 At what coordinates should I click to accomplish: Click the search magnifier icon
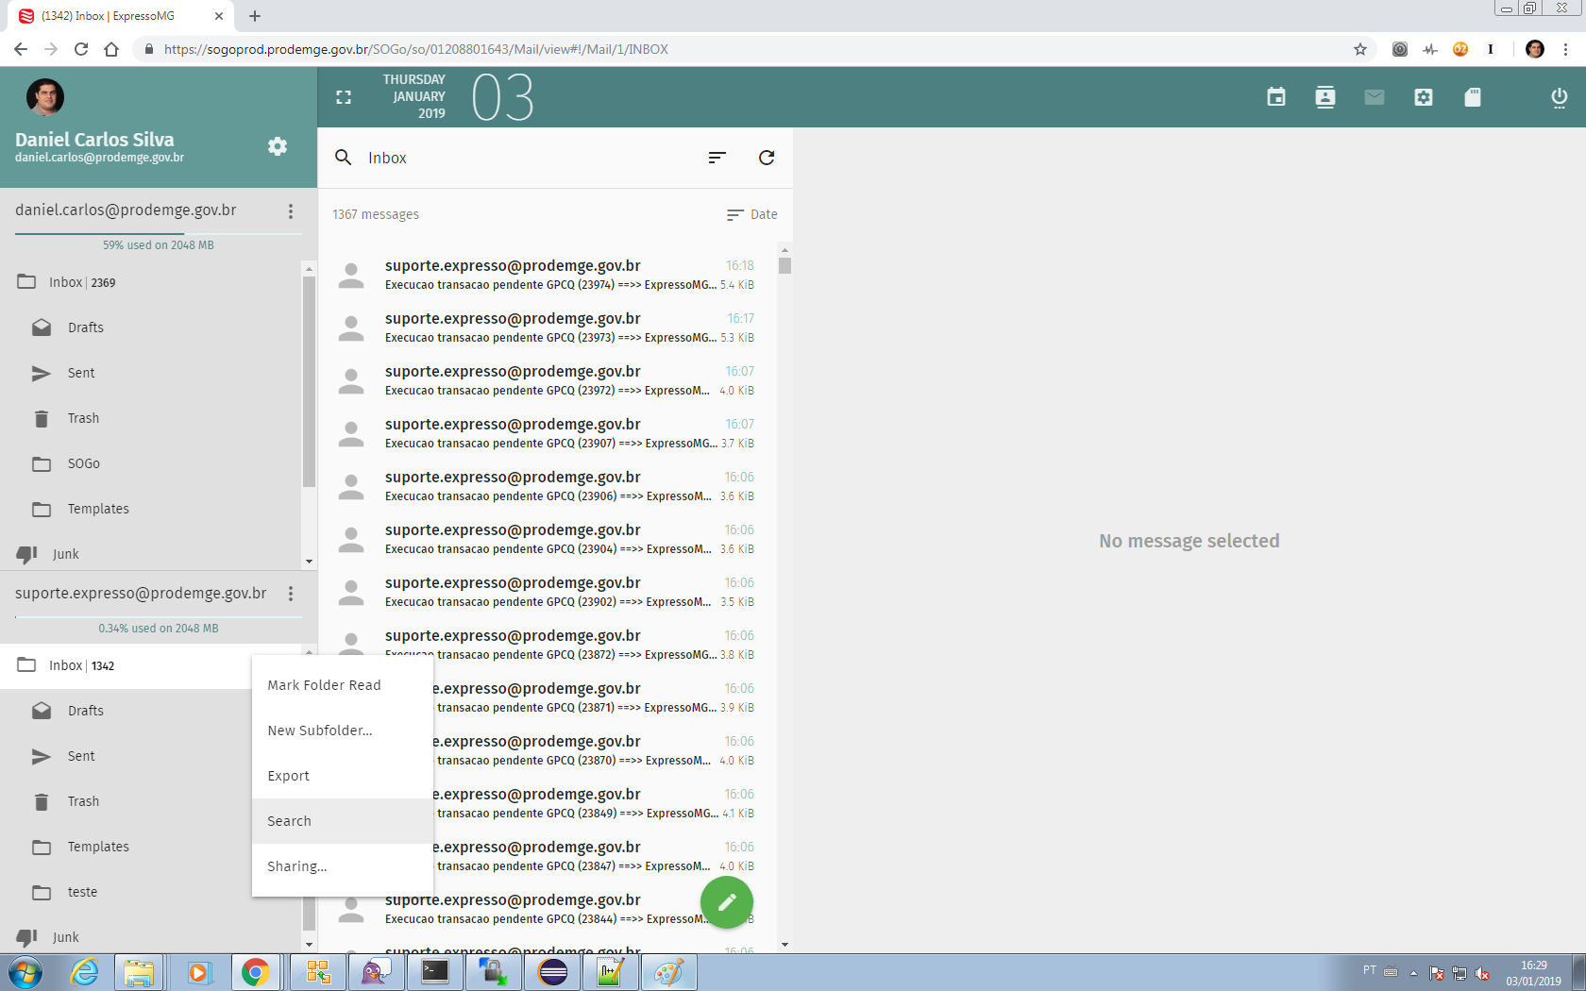tap(344, 158)
